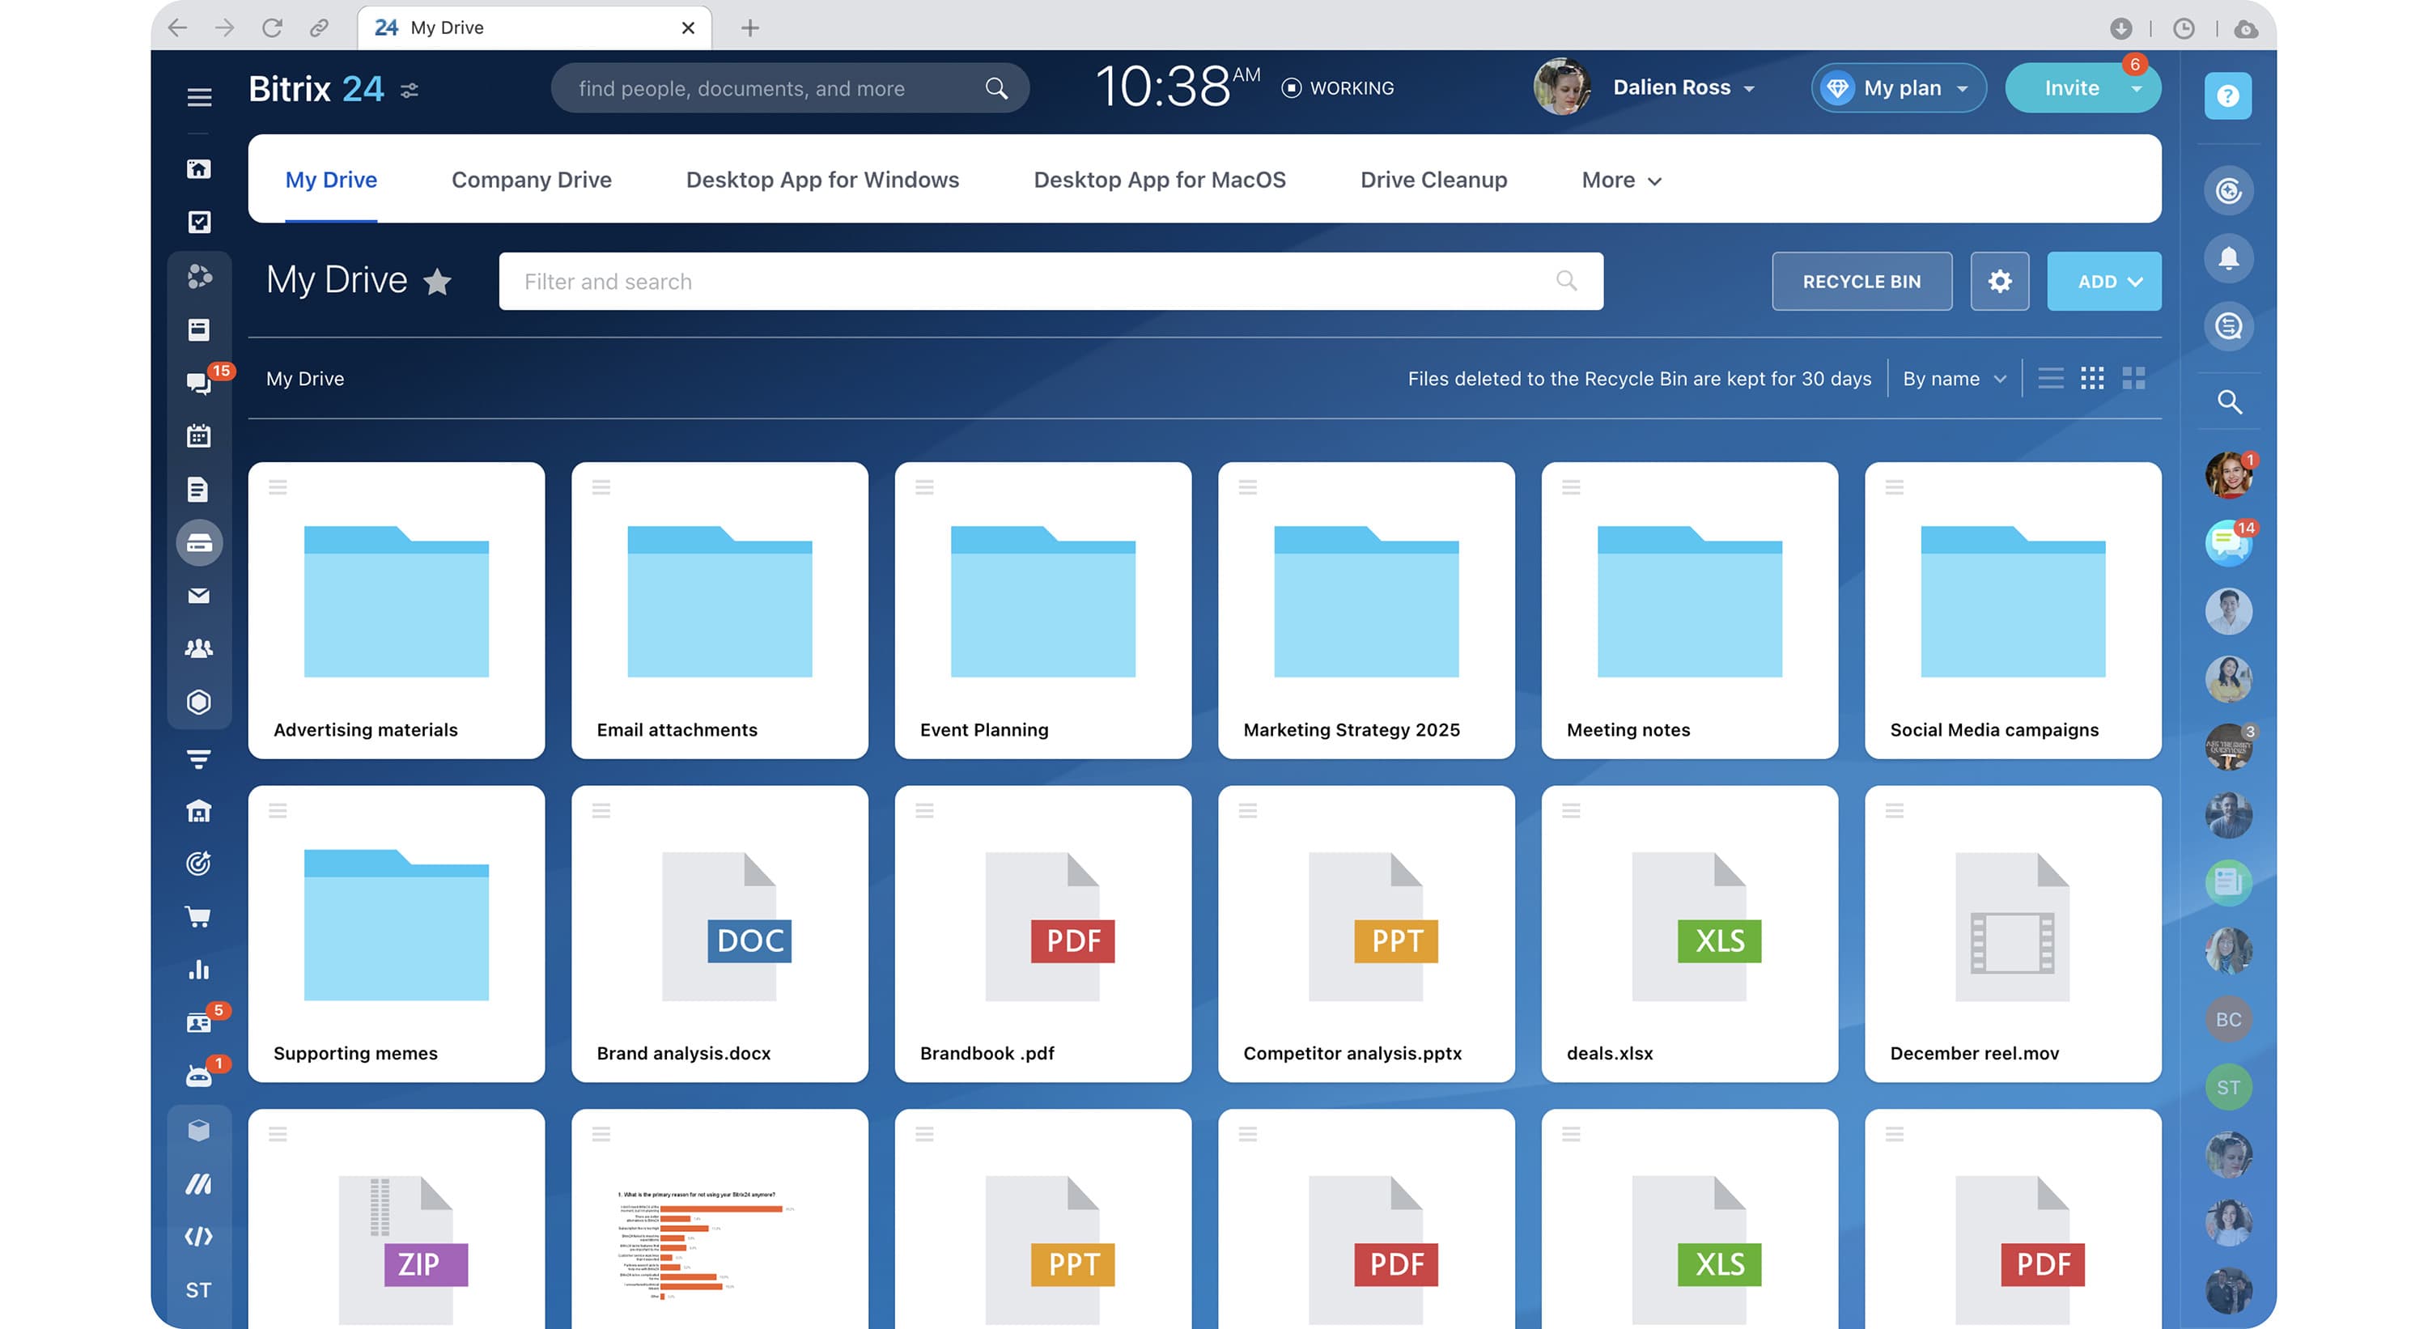Open the Sales analytics bar chart icon

pyautogui.click(x=199, y=969)
